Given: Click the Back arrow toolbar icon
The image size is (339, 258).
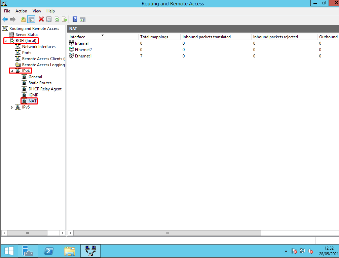Looking at the screenshot, I should (5, 19).
